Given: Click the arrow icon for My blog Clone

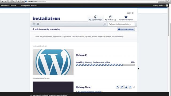Looking at the screenshot, I should pyautogui.click(x=122, y=87).
